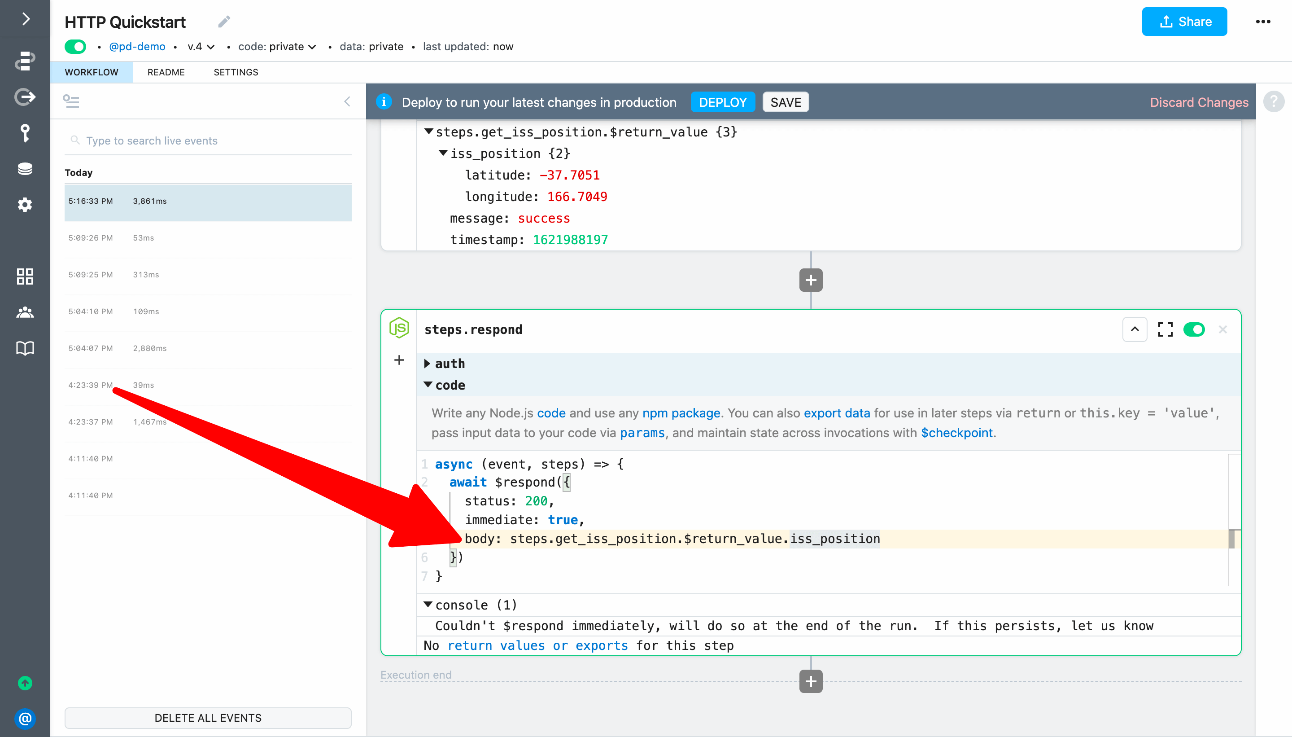Click the plus icon above steps.respond
Screen dimensions: 1292x737
pos(810,281)
